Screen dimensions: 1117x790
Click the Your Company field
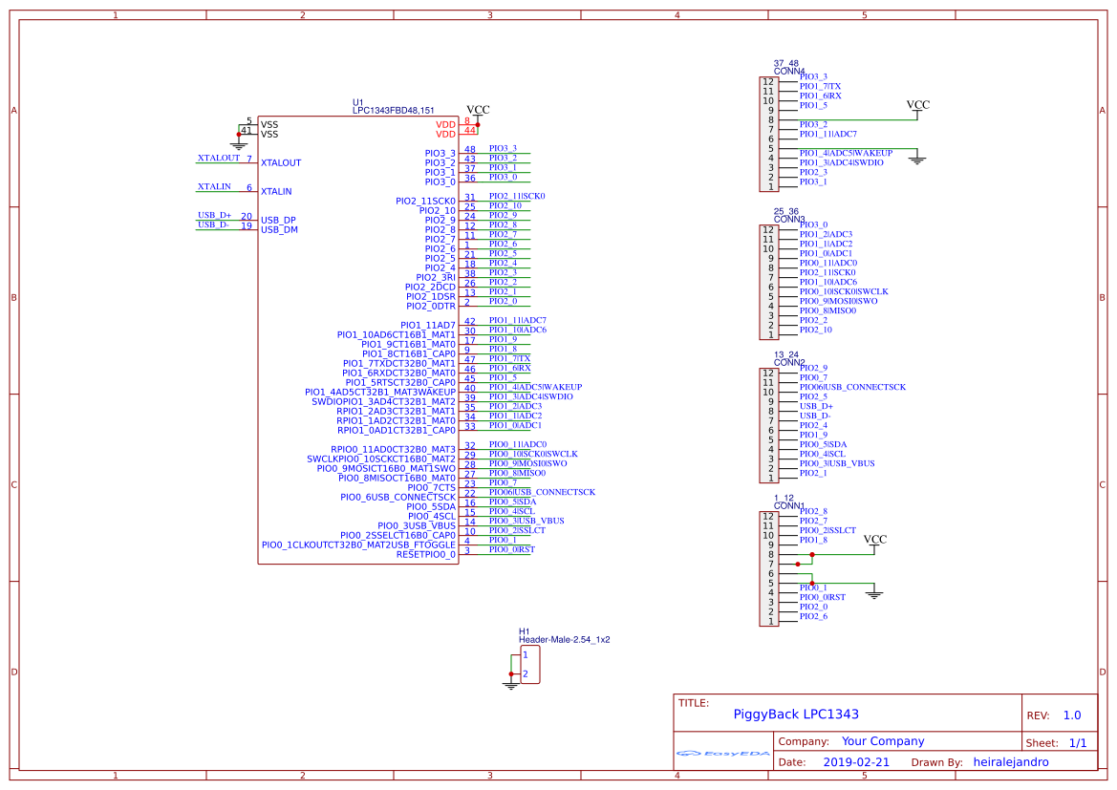[883, 741]
